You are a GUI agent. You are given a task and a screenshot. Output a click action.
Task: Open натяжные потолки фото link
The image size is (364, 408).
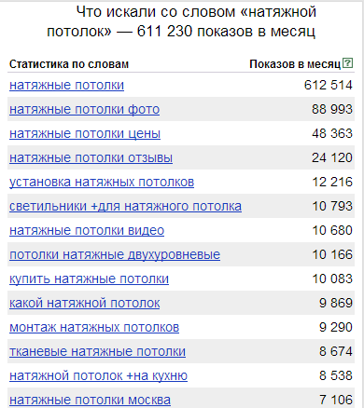[x=84, y=109]
